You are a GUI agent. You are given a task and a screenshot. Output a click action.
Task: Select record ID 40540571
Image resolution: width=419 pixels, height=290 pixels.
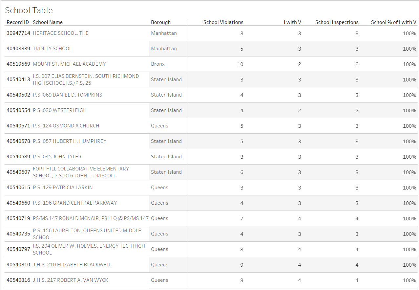point(18,126)
